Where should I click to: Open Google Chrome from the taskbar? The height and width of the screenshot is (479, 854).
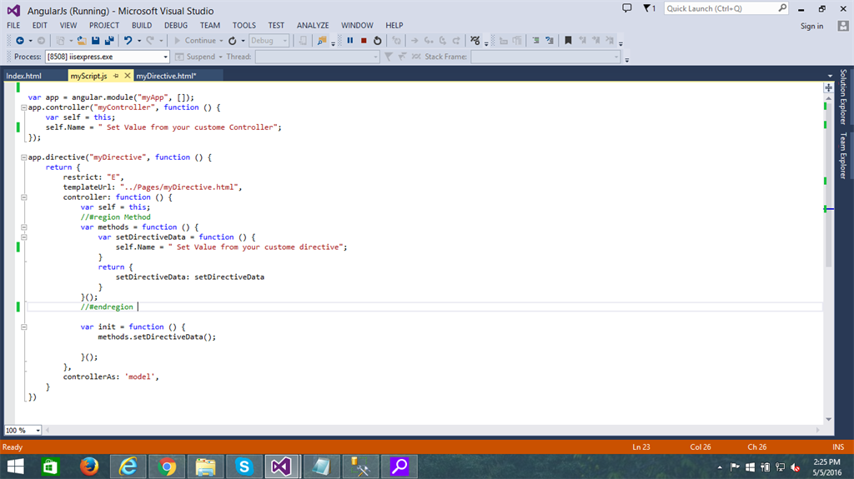point(167,467)
